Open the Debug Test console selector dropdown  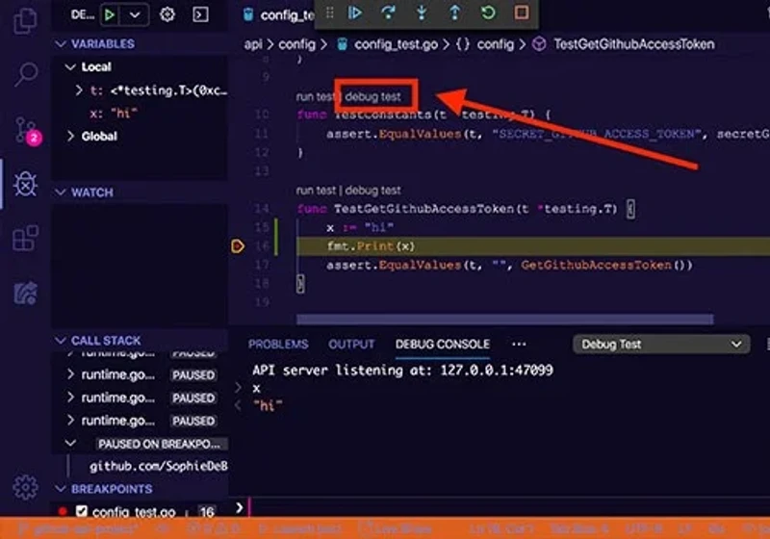point(661,345)
